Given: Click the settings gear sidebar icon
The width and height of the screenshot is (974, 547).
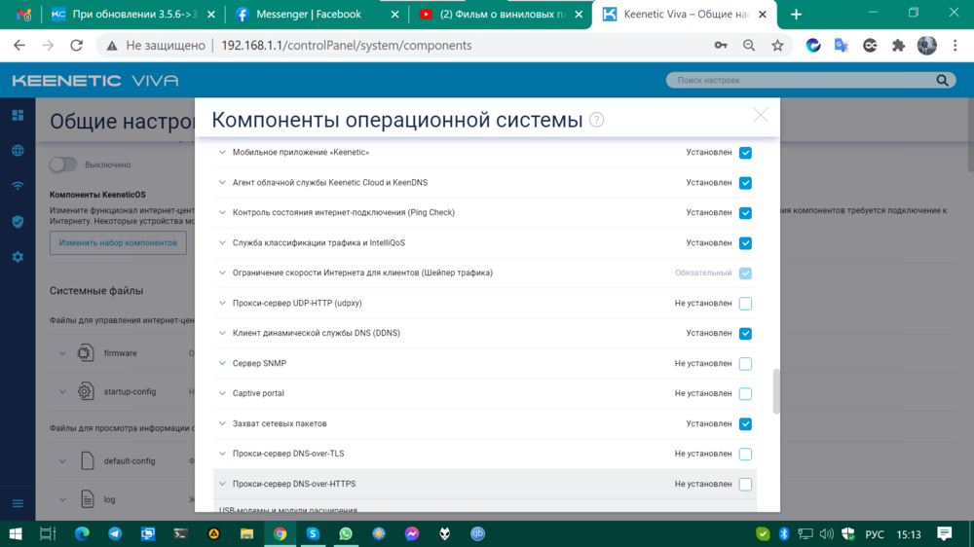Looking at the screenshot, I should coord(18,257).
